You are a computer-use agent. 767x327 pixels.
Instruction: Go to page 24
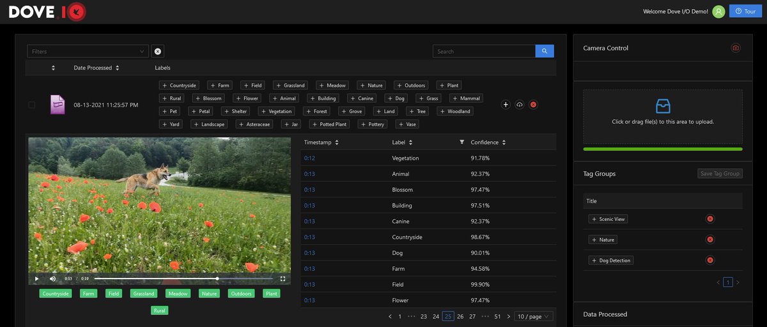click(436, 316)
